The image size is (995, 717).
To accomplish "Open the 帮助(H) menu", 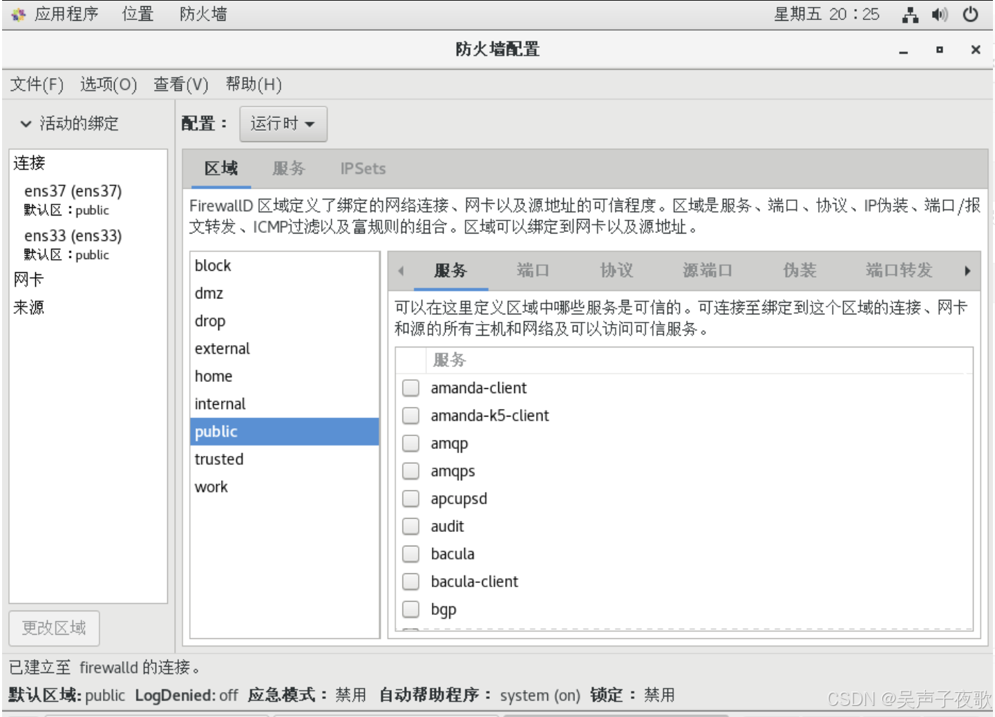I will pyautogui.click(x=254, y=84).
